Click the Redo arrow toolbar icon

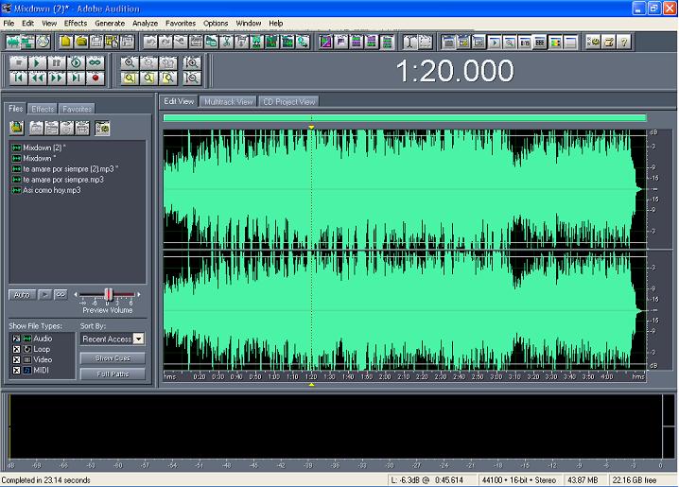click(165, 42)
